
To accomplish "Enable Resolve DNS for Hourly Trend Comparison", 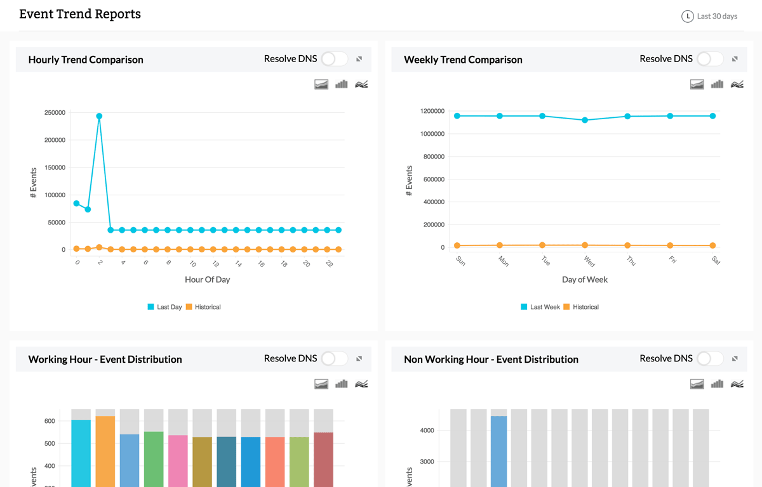I will coord(334,59).
